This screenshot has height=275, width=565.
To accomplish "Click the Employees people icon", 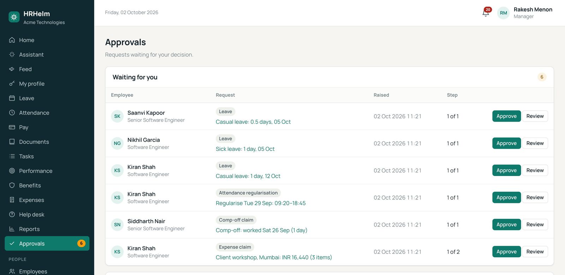I will click(12, 271).
